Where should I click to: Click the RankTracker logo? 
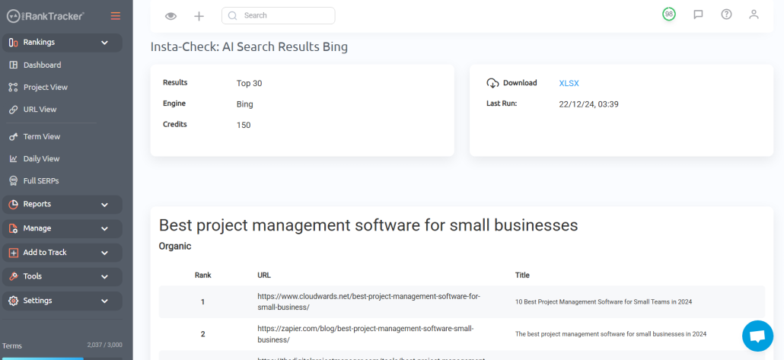click(x=46, y=16)
